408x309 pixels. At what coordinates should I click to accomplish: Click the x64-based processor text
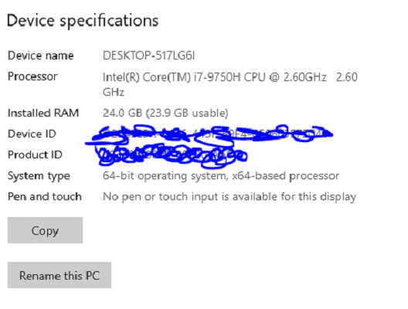pos(285,176)
